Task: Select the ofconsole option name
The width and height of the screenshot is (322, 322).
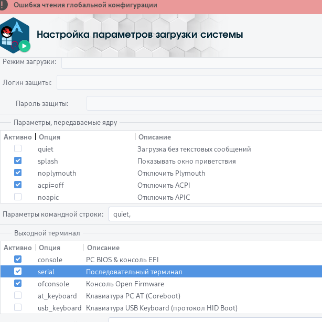Action: pyautogui.click(x=53, y=284)
